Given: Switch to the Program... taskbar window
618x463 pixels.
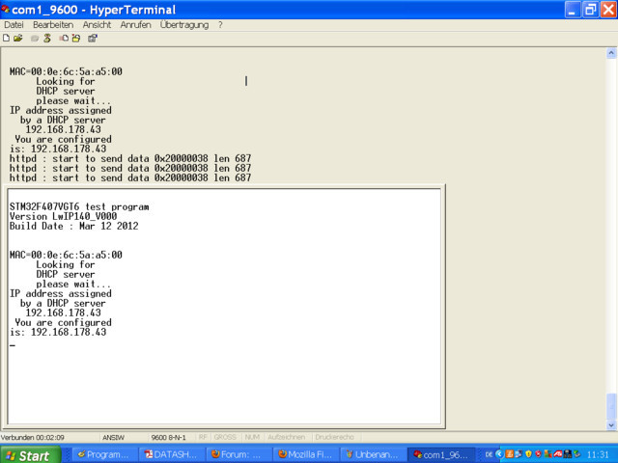Looking at the screenshot, I should click(x=103, y=454).
